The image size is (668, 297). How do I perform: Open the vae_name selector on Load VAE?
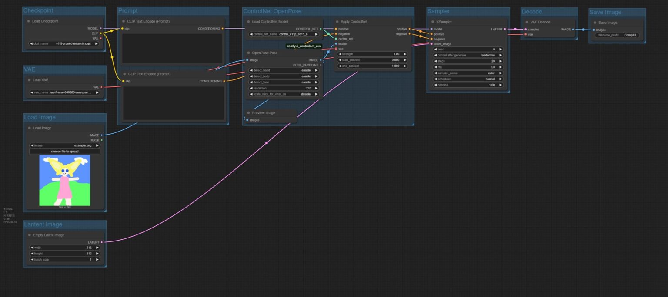[64, 92]
